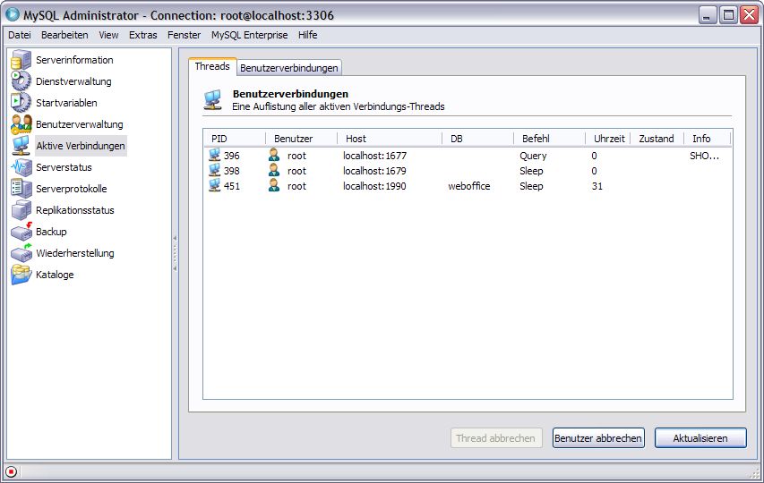The image size is (764, 483).
Task: Click the thread icon of PID 398
Action: pos(214,170)
